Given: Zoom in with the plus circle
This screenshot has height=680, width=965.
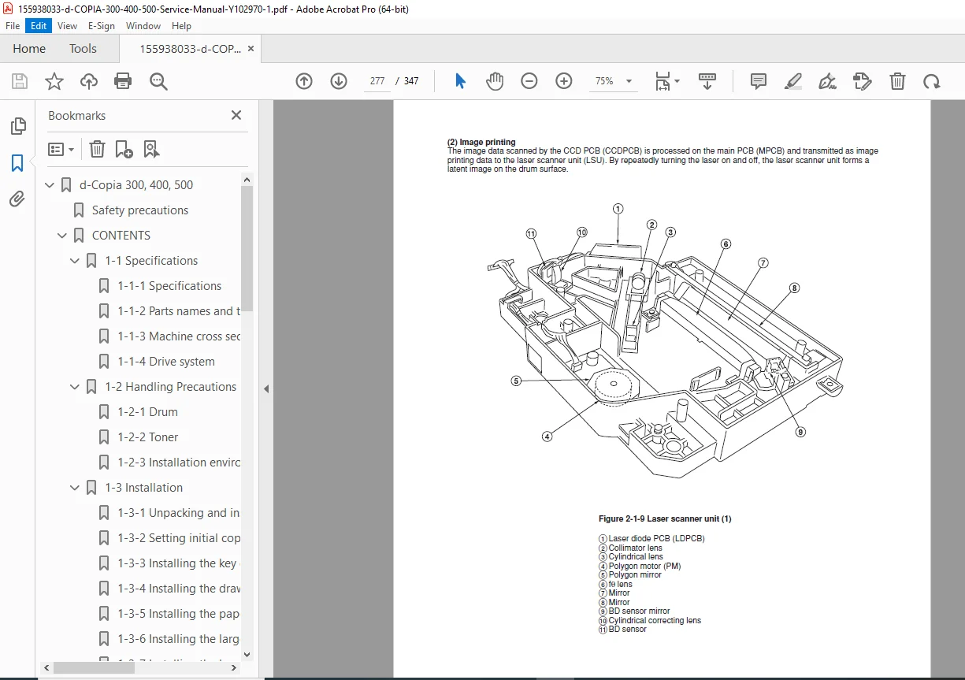Looking at the screenshot, I should tap(564, 81).
